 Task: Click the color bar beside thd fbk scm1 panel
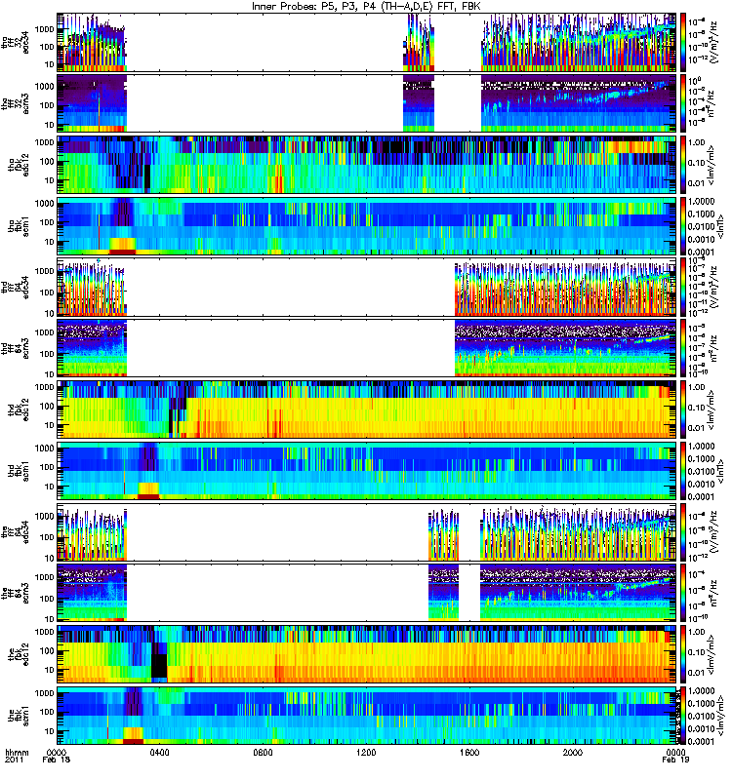click(x=682, y=471)
